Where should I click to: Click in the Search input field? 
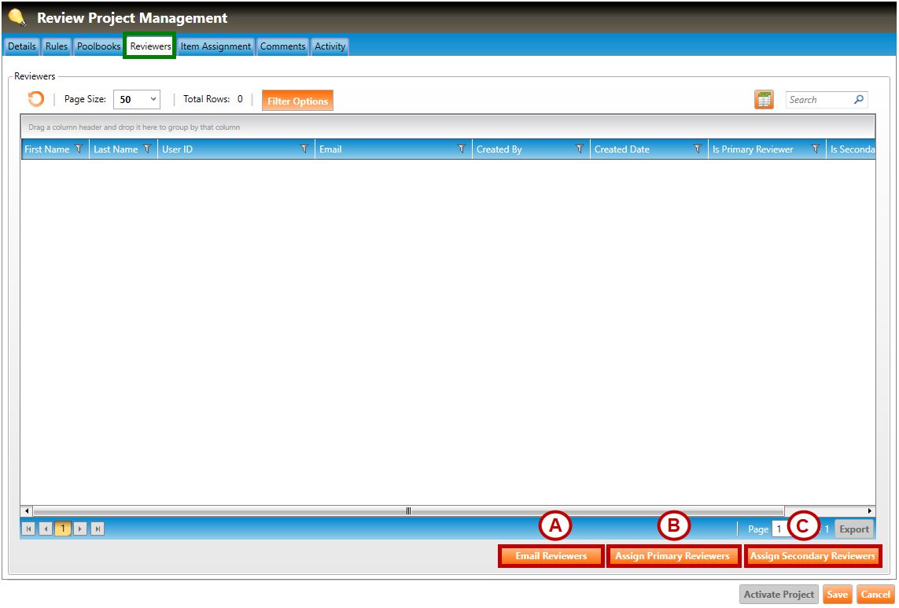point(818,100)
